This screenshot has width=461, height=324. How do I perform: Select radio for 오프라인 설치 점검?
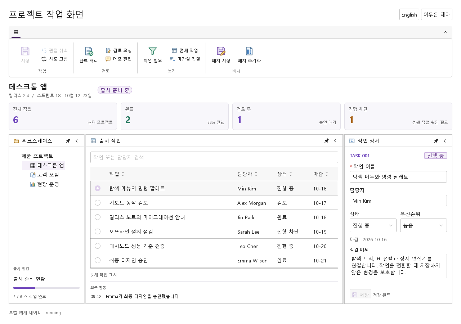[98, 231]
